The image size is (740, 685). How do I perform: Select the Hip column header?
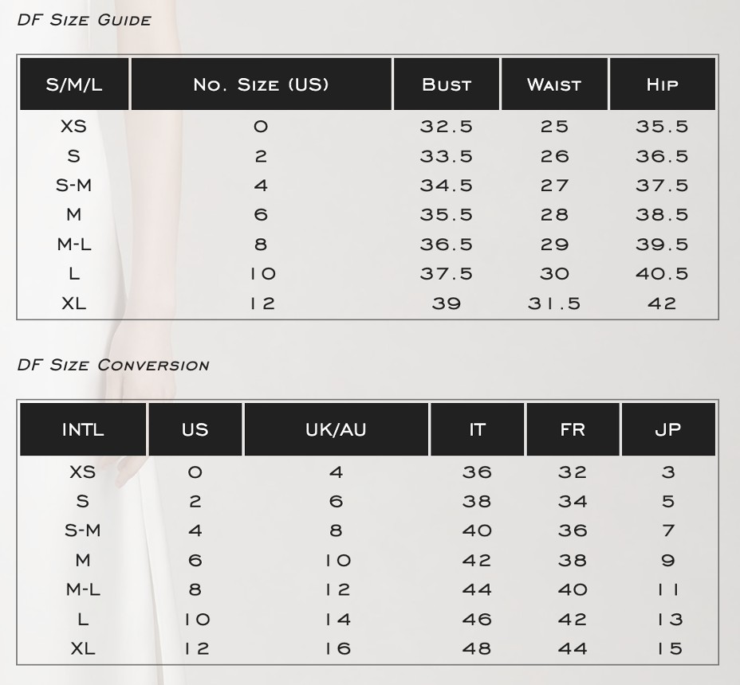pyautogui.click(x=663, y=84)
